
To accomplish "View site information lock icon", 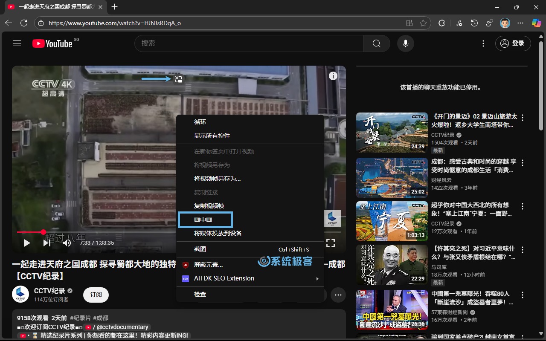I will point(41,23).
